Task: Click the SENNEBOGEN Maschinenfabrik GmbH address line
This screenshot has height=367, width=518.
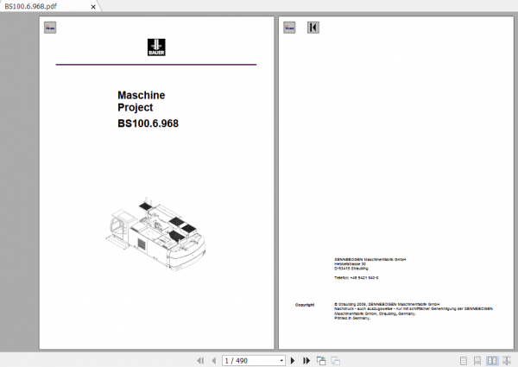Action: [x=370, y=259]
